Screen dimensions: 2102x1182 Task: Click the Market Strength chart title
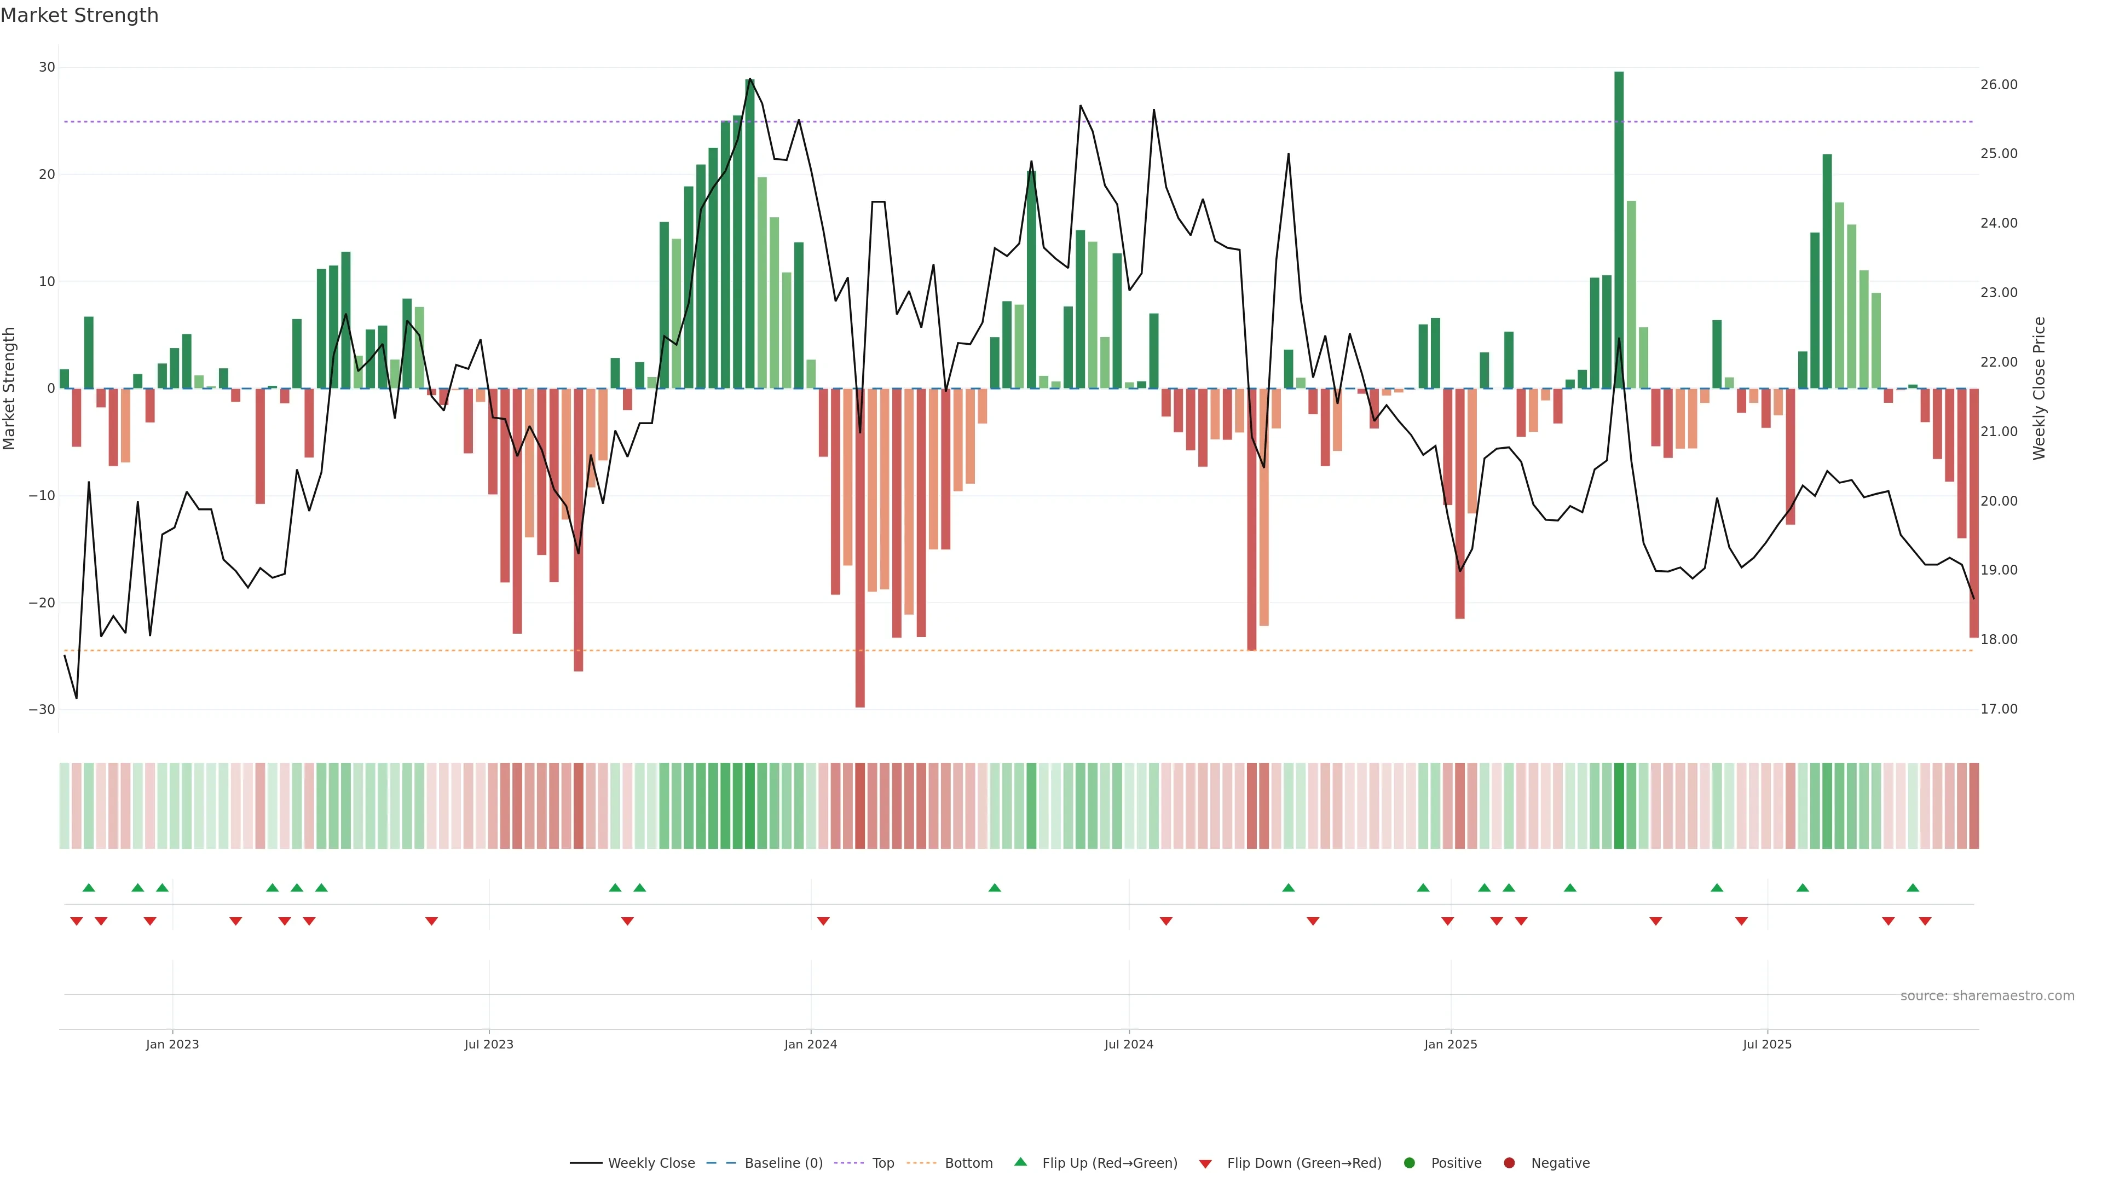[x=79, y=15]
